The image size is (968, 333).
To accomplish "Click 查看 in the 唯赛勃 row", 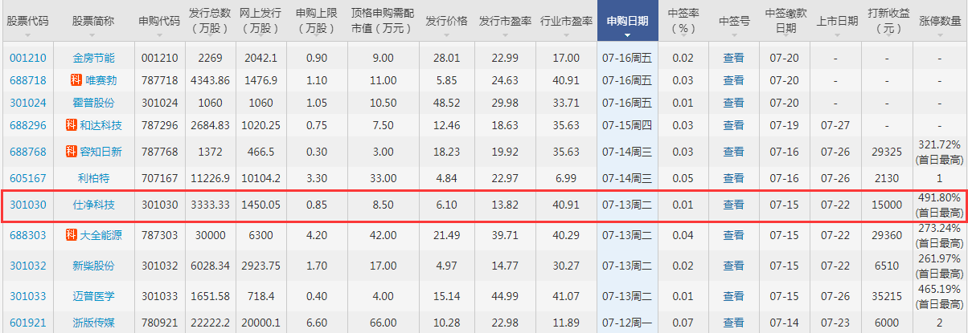I will click(733, 80).
